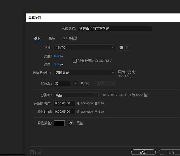Screen dimensions: 180x156
Task: Click the save preset icon
Action: pyautogui.click(x=121, y=48)
